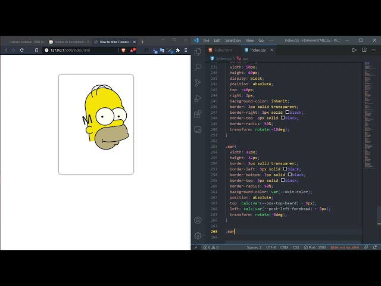381x286 pixels.
Task: Click the browser address bar URL
Action: [x=70, y=50]
